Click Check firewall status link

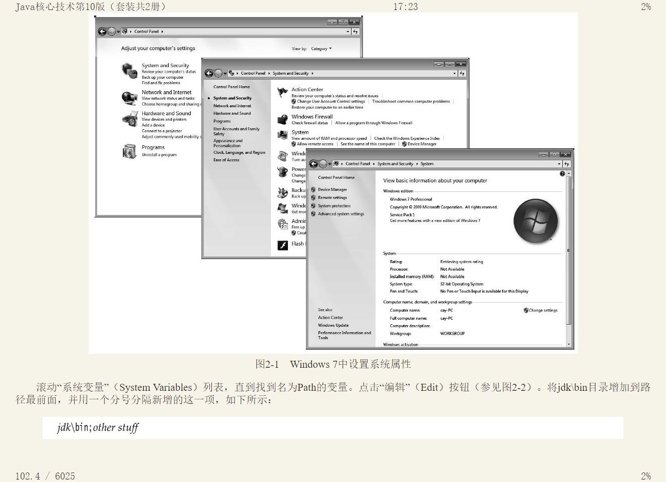coord(310,123)
